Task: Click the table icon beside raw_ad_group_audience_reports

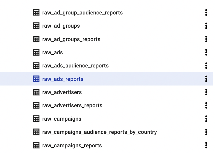Action: (36, 13)
